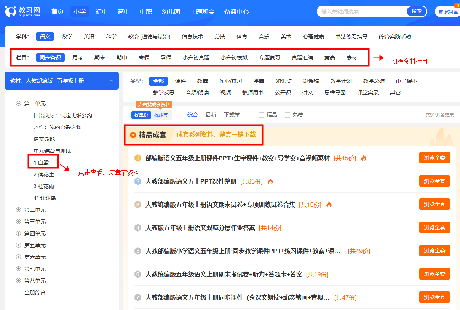
Task: Open the 初中 nav section
Action: coord(102,11)
